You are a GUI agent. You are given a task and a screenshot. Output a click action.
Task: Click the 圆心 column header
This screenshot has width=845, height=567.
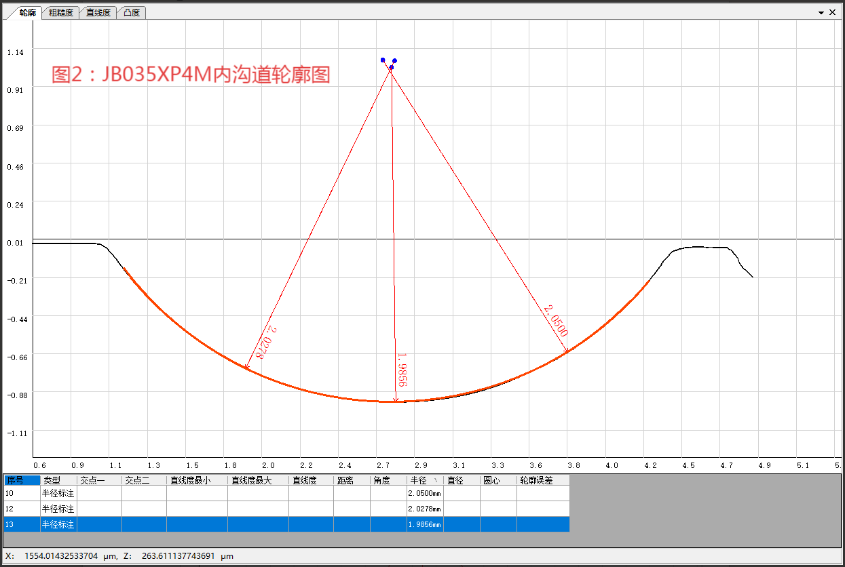[x=498, y=480]
